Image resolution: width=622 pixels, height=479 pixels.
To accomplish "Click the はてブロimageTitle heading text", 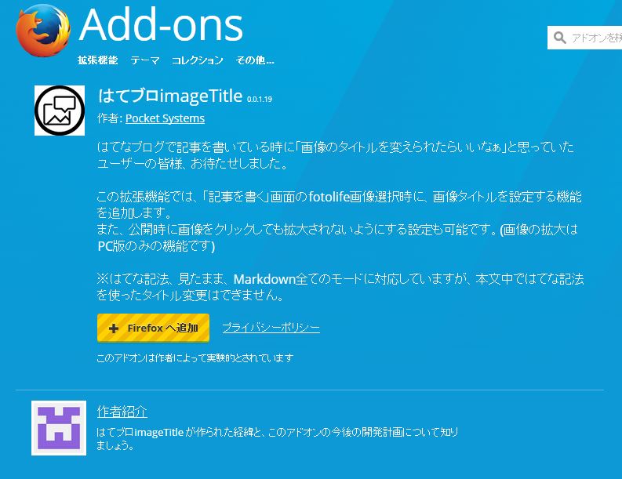I will tap(170, 96).
